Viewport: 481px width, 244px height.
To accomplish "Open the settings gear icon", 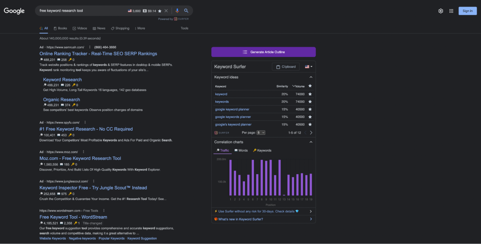I will [441, 11].
